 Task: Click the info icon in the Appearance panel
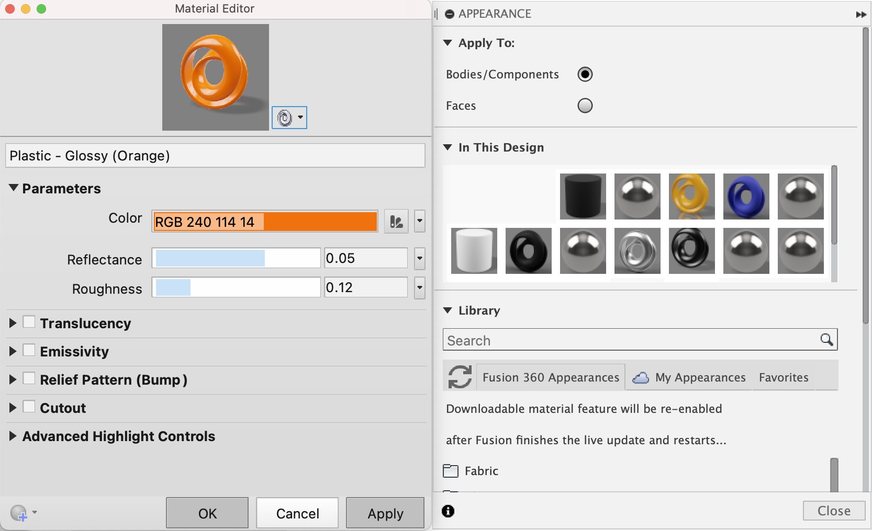pyautogui.click(x=449, y=512)
